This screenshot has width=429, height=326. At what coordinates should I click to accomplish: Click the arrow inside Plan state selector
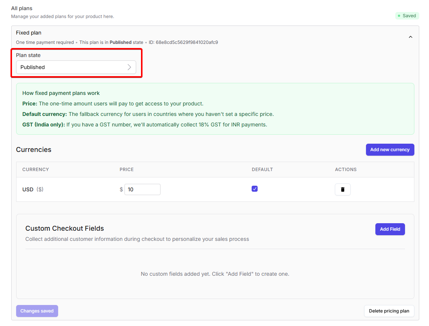129,67
